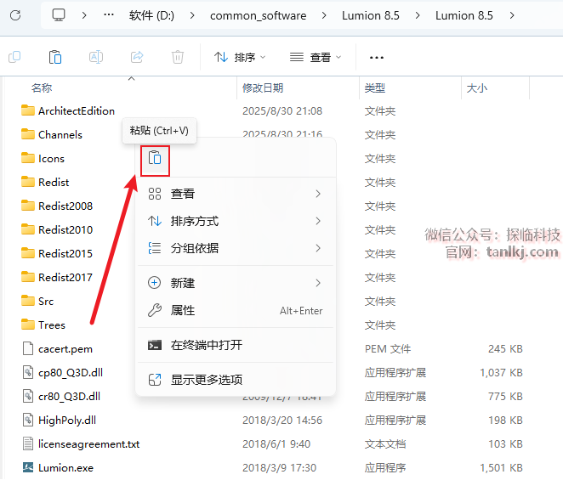Sort by 名称 column header
563x480 pixels.
click(42, 88)
